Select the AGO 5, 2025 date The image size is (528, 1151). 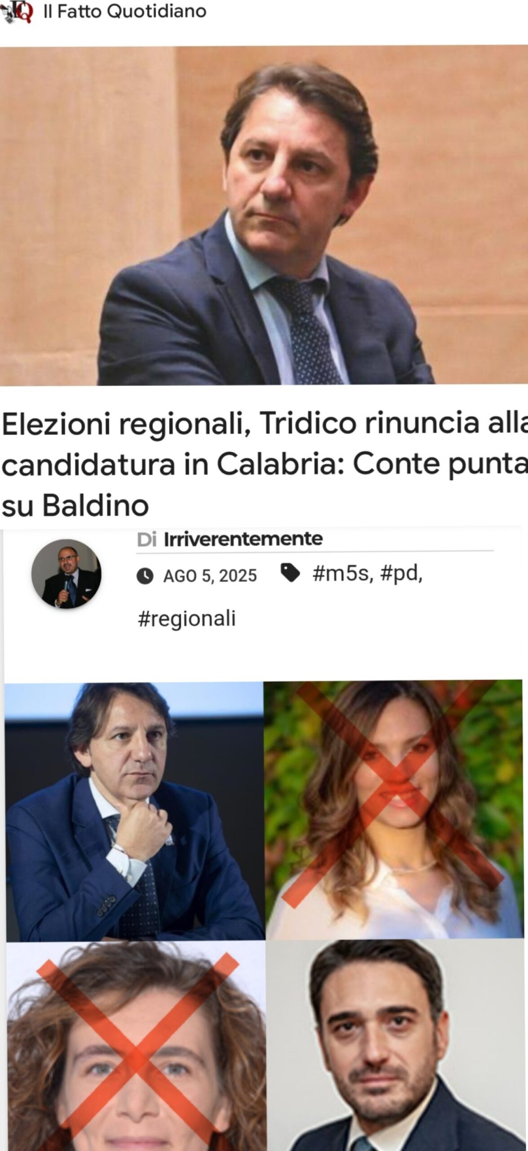[x=210, y=575]
